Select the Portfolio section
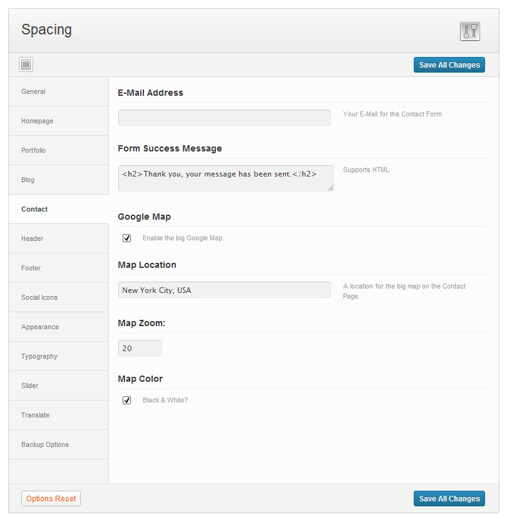 59,150
